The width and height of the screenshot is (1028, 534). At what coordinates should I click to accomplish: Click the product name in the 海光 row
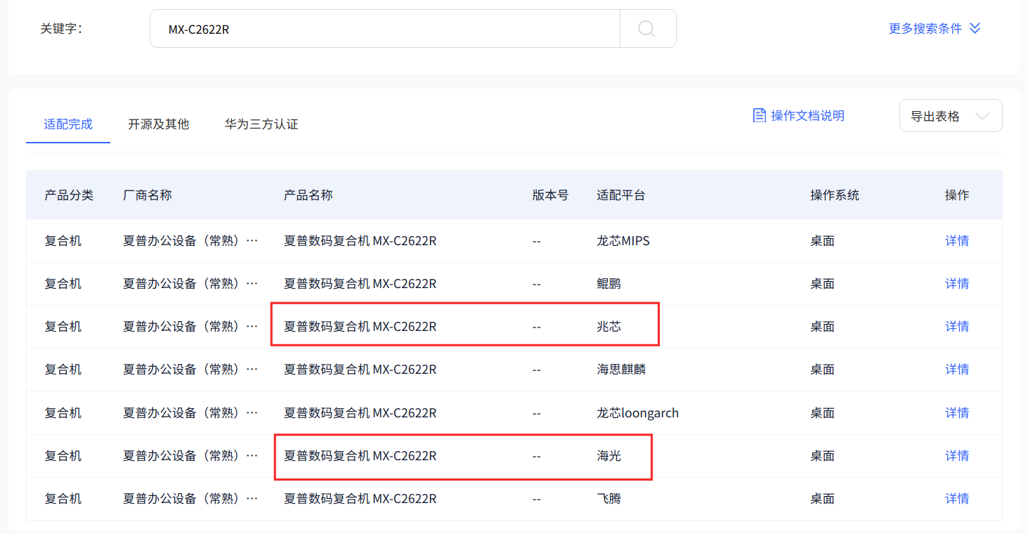pos(360,456)
